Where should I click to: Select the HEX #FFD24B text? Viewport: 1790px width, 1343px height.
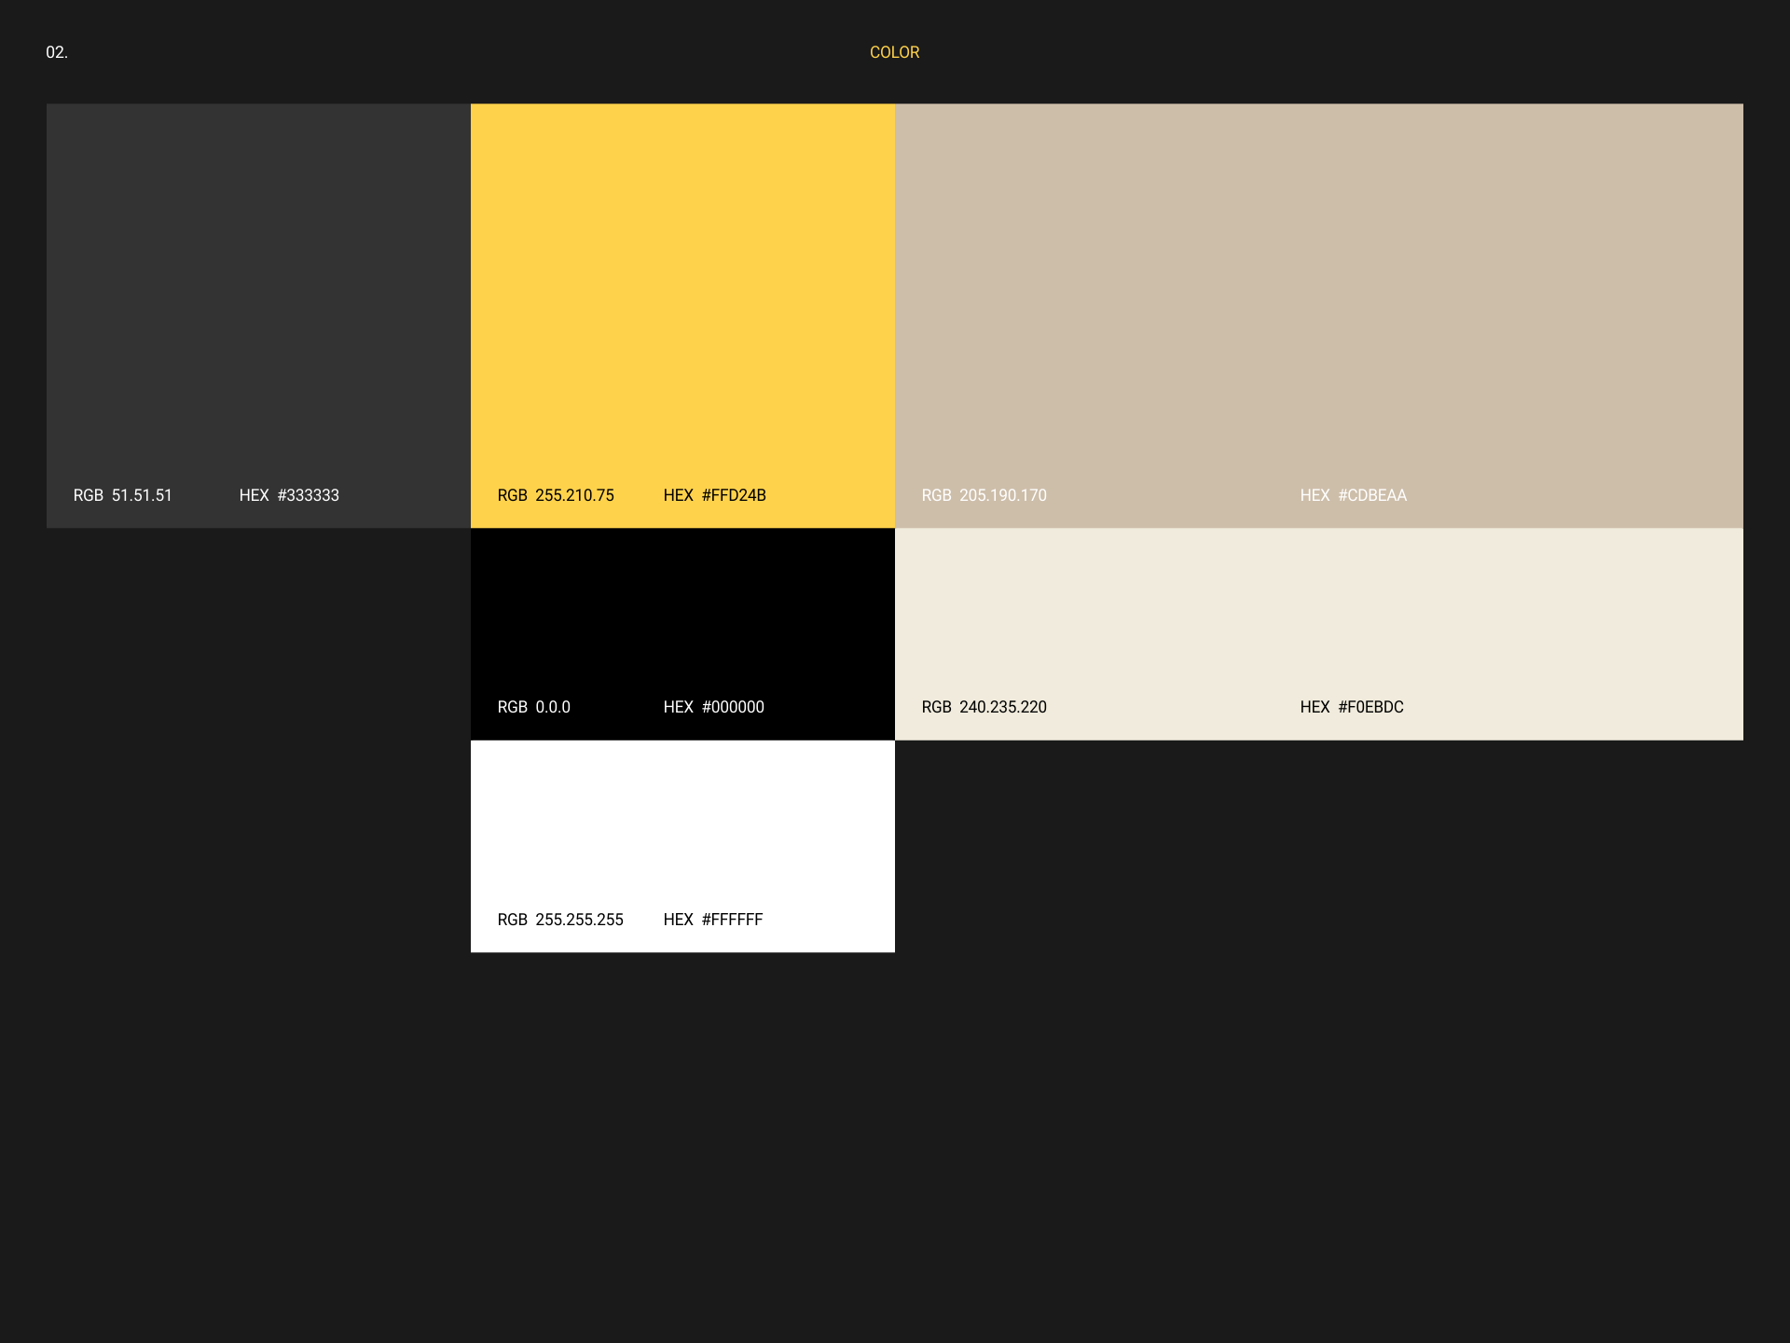point(714,495)
